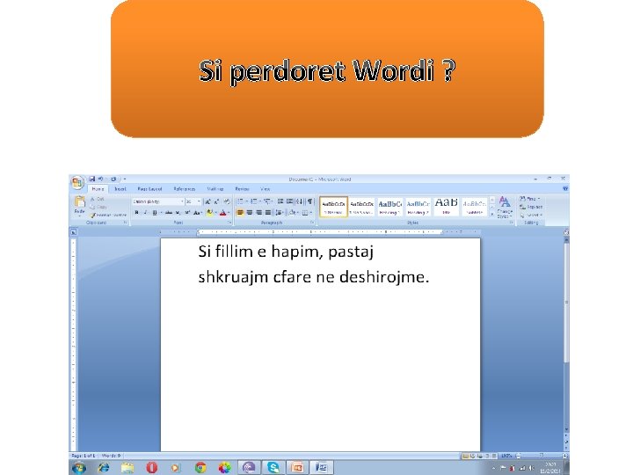Clear formatting with eraser icon

(227, 201)
